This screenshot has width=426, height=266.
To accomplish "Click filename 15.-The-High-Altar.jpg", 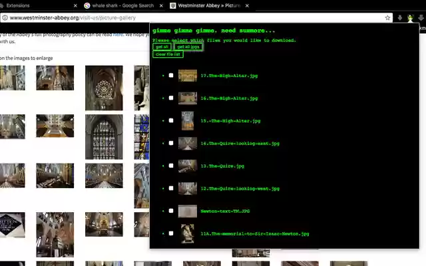I will pyautogui.click(x=230, y=121).
